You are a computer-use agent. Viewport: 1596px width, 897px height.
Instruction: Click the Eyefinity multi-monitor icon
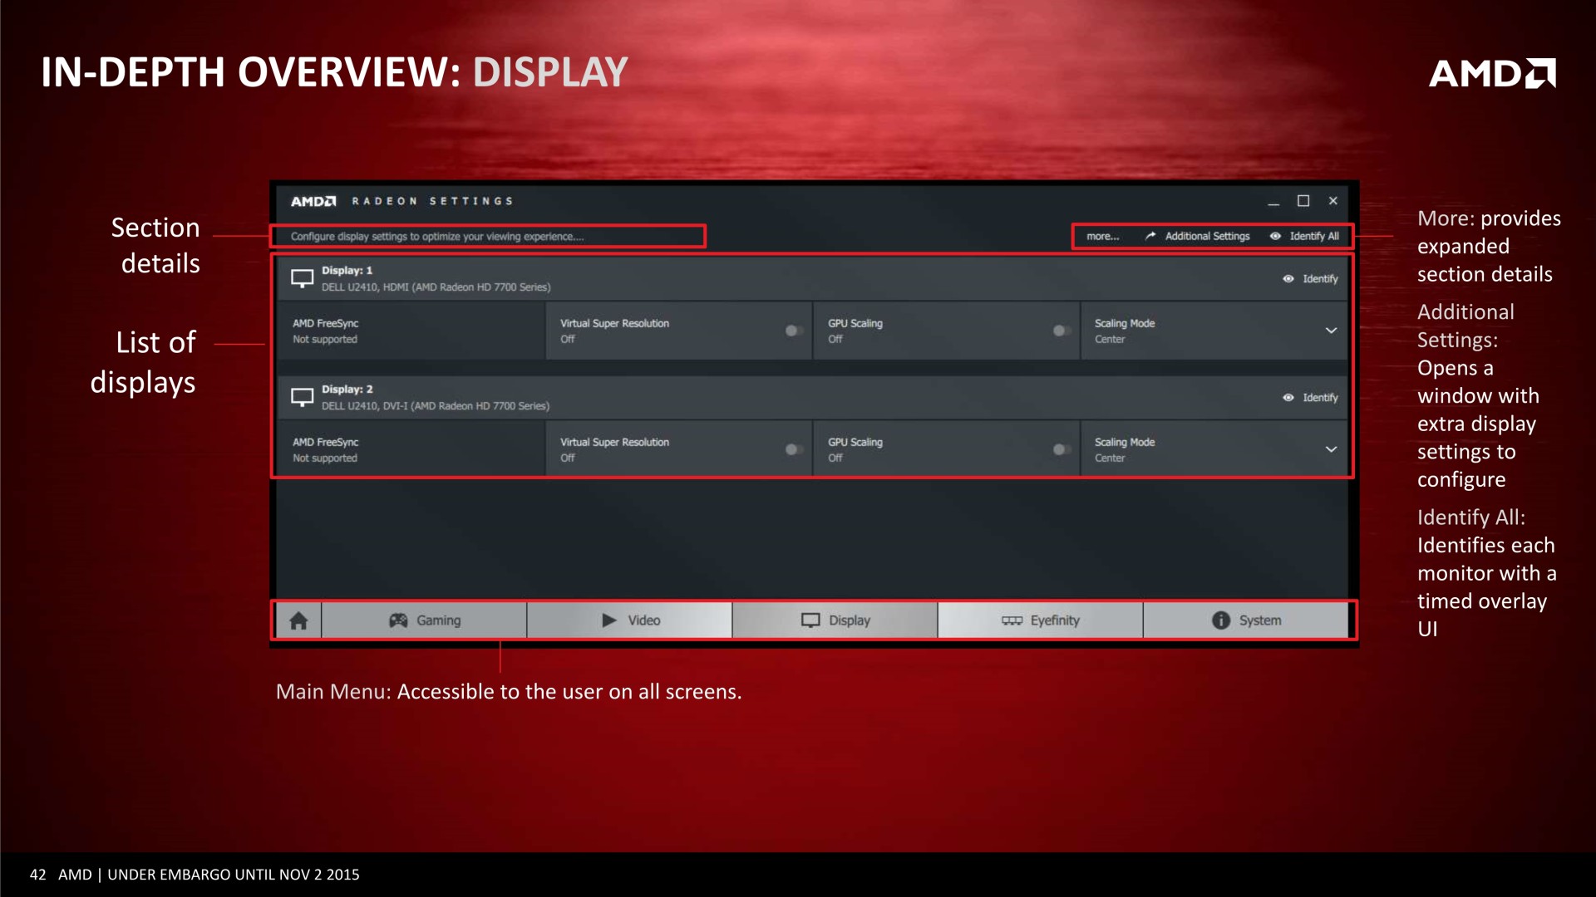click(1012, 620)
